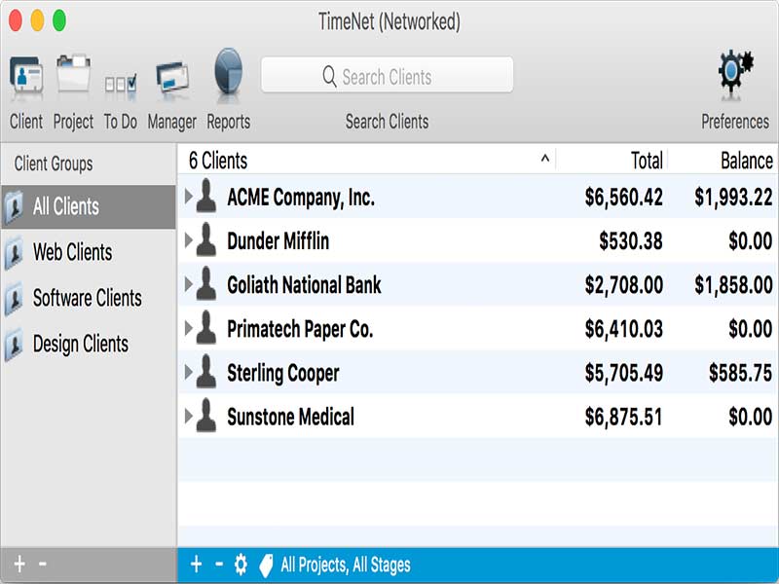Image resolution: width=779 pixels, height=584 pixels.
Task: Click the Primatech Paper person icon
Action: [206, 328]
